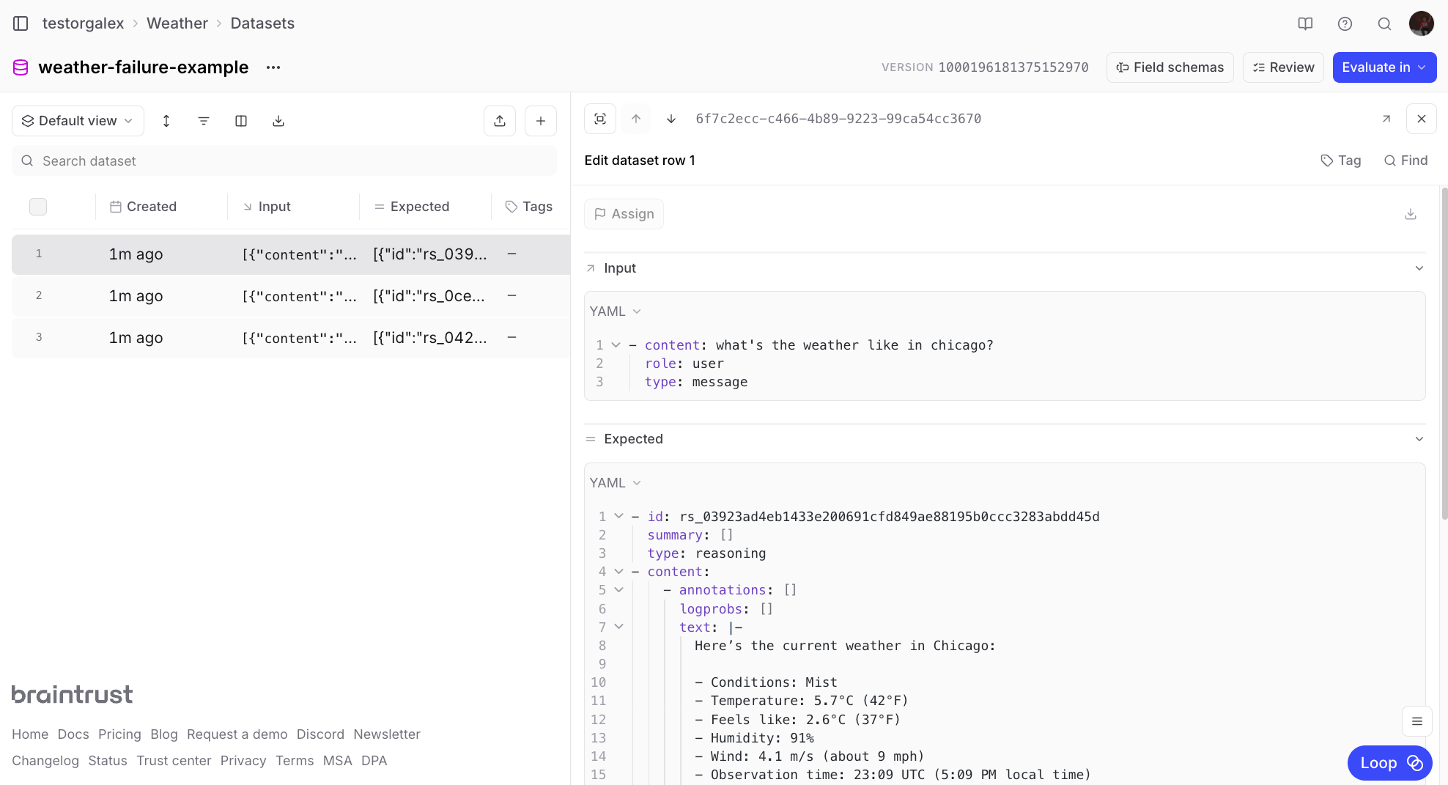This screenshot has width=1448, height=785.
Task: Open the docs book icon
Action: [1305, 23]
